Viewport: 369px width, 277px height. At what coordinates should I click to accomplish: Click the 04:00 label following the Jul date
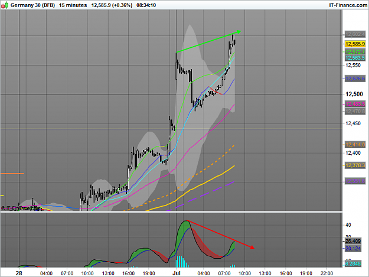[204, 273]
